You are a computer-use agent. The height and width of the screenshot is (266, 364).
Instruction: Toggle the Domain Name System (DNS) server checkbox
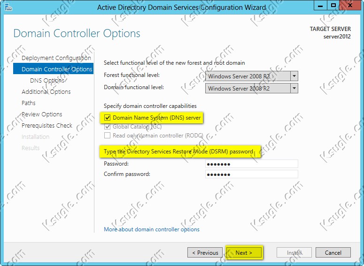107,118
